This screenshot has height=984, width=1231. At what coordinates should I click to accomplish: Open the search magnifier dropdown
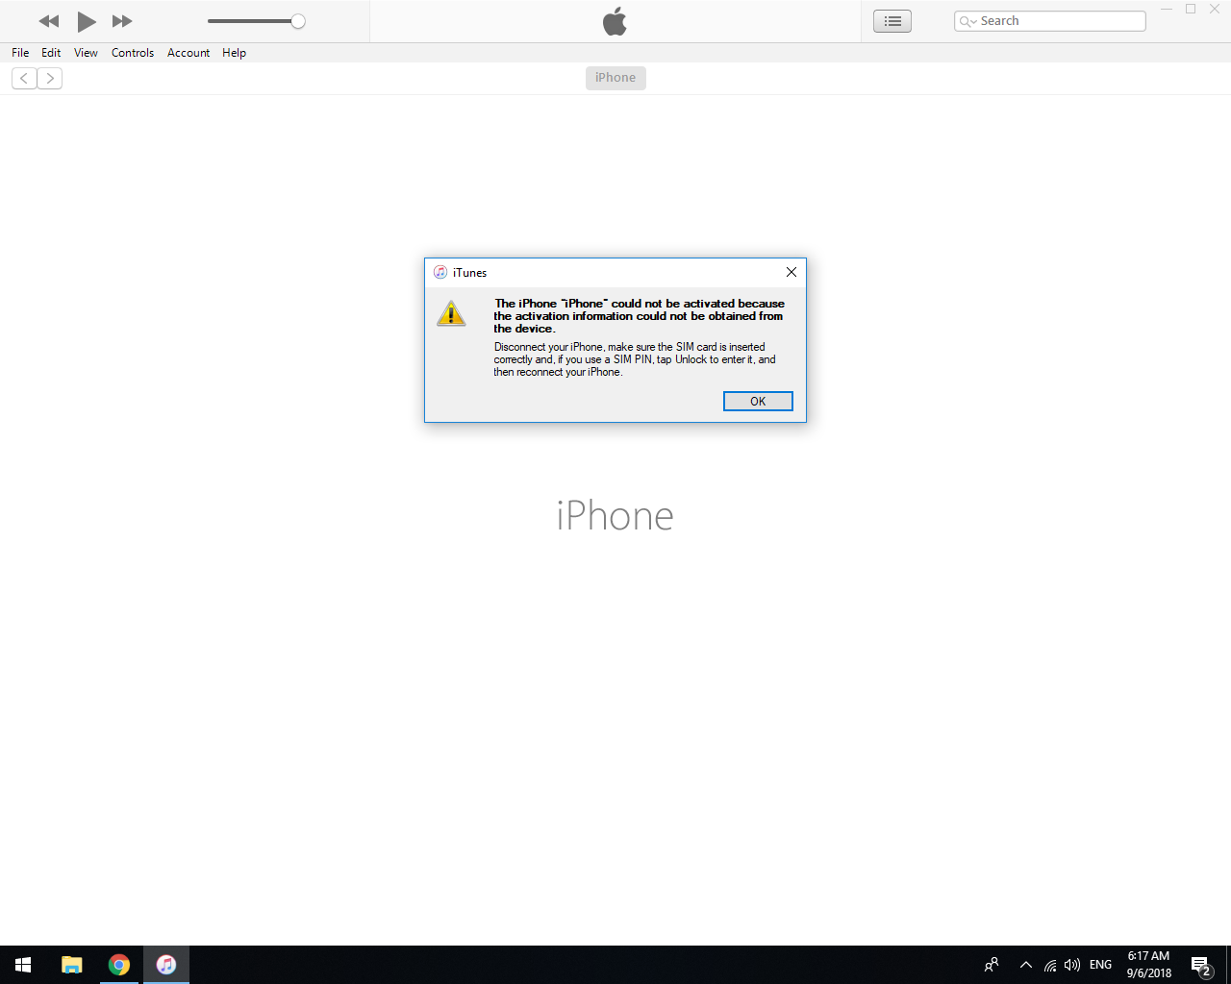point(967,21)
